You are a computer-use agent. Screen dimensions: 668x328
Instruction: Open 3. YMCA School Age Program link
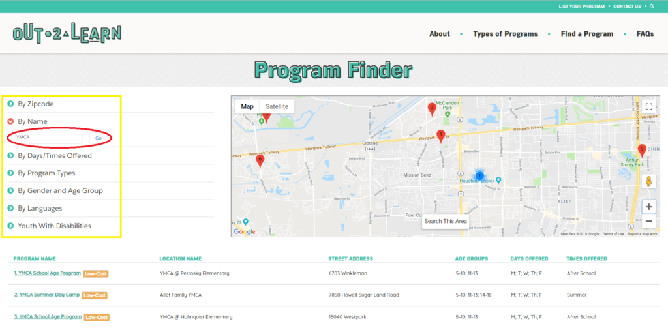(48, 316)
